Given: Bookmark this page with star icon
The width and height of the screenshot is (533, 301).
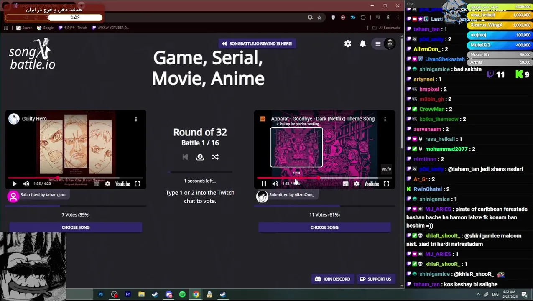Looking at the screenshot, I should pos(319,18).
